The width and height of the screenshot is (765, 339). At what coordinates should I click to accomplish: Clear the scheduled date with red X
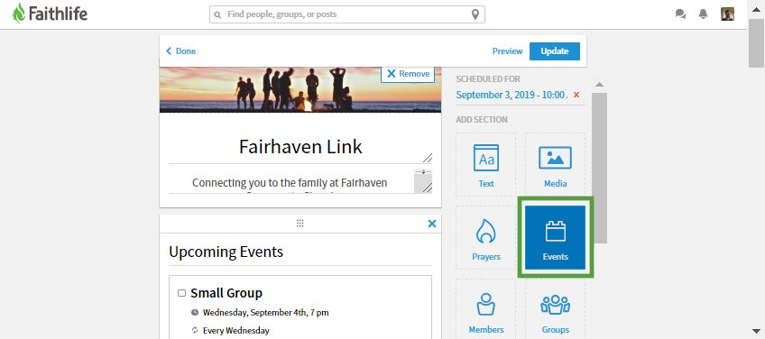[576, 95]
